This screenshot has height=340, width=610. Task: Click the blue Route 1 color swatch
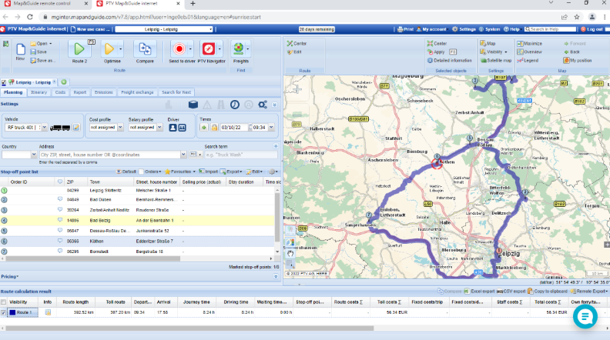[12, 313]
